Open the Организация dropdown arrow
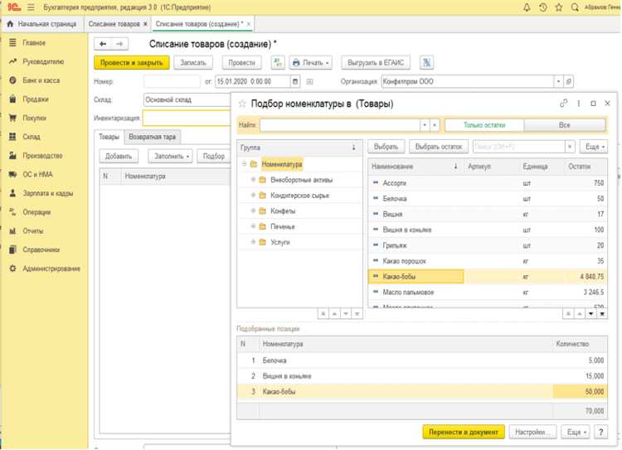The image size is (622, 450). [558, 81]
